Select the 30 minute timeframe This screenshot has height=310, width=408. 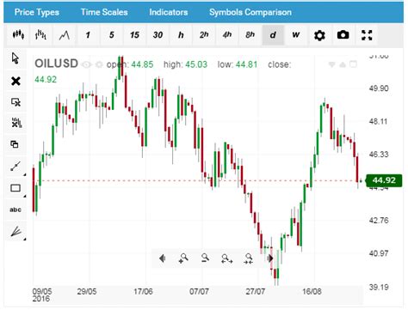pyautogui.click(x=158, y=35)
